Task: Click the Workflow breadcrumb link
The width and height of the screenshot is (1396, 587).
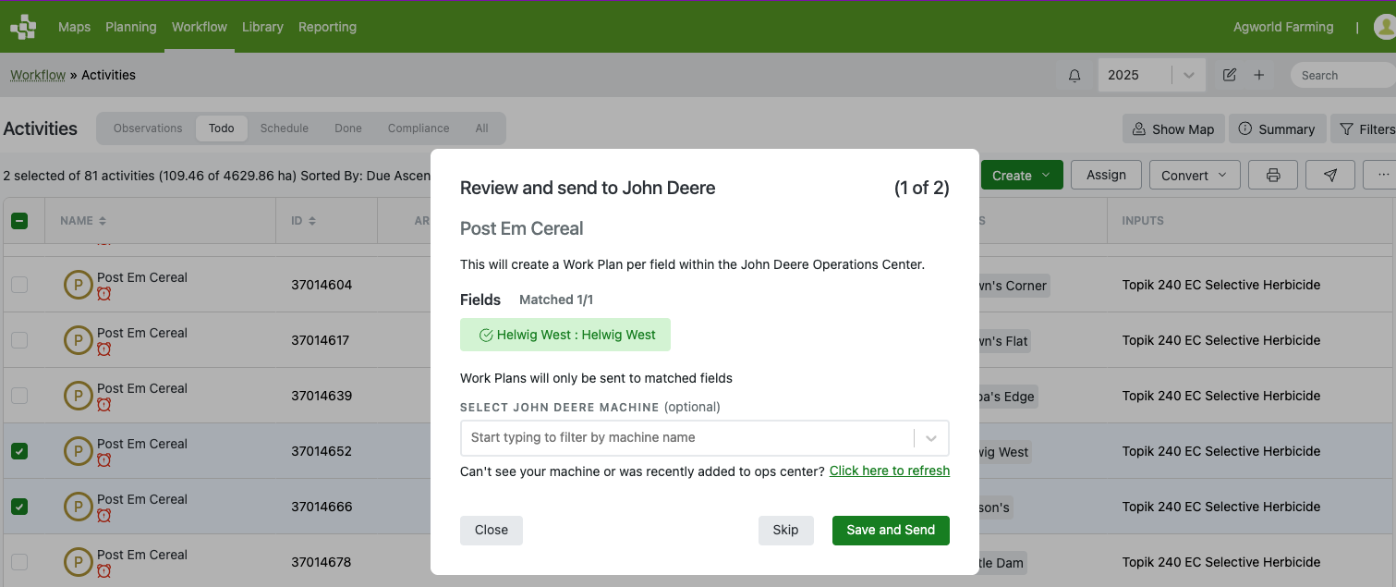Action: (38, 75)
